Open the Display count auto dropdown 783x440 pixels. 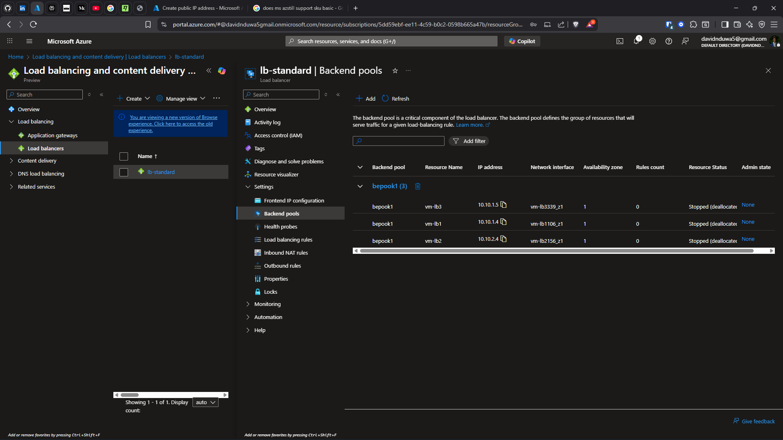(206, 402)
